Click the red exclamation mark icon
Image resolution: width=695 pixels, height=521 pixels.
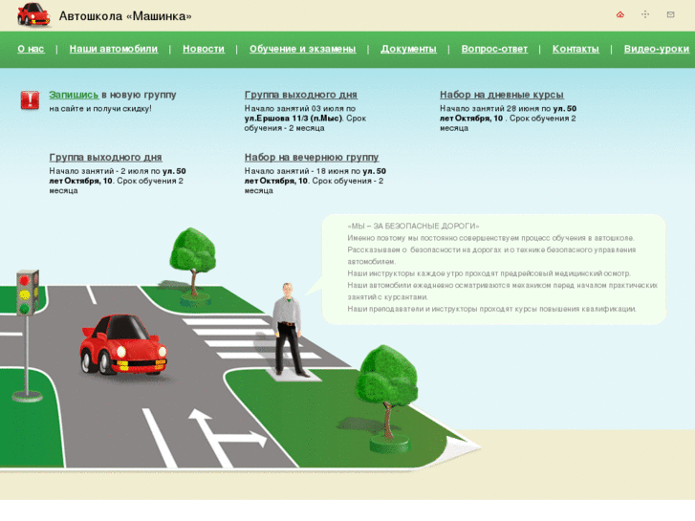click(30, 100)
